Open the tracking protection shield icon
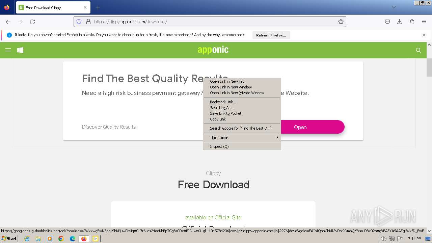The width and height of the screenshot is (432, 243). [x=79, y=22]
